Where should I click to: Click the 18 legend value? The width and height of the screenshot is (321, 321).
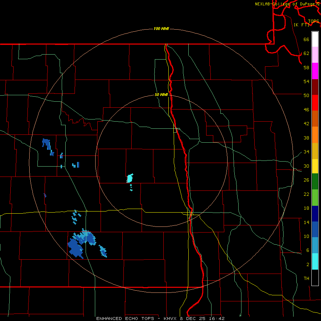(306, 208)
